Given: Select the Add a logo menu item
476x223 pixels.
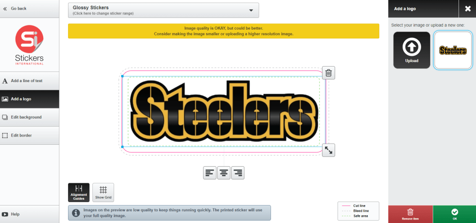Looking at the screenshot, I should (30, 99).
